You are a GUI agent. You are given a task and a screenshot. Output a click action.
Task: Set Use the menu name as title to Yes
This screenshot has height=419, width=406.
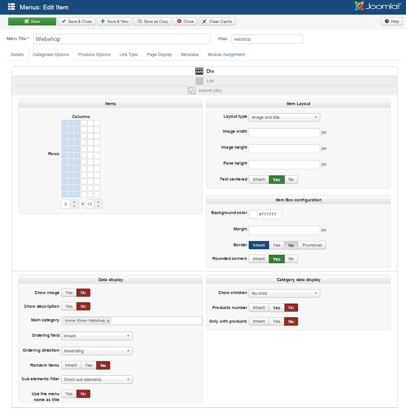coord(69,394)
